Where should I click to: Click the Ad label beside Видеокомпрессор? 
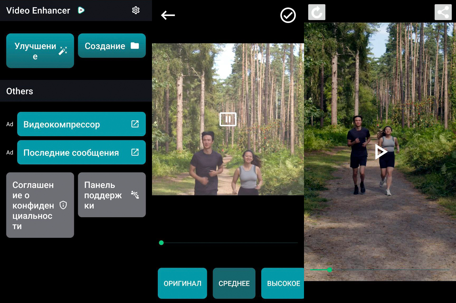pos(10,124)
